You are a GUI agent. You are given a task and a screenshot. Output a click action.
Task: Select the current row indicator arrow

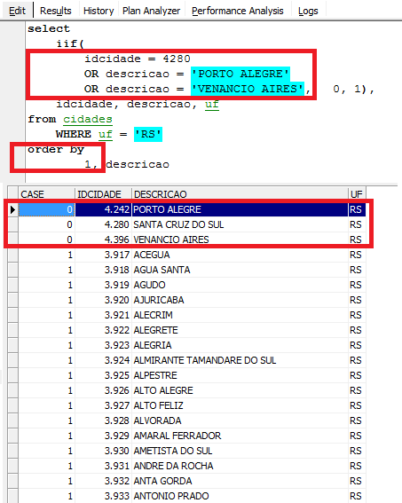(x=12, y=209)
